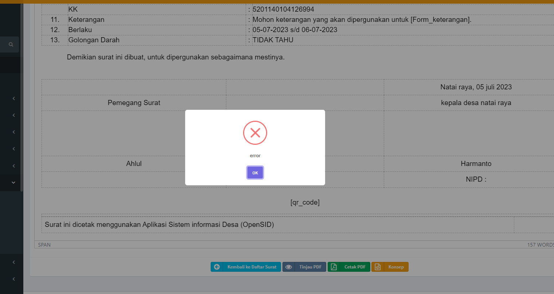Viewport: 554px width, 294px height.
Task: Click the [qr_code] placeholder in the letter
Action: (x=305, y=202)
